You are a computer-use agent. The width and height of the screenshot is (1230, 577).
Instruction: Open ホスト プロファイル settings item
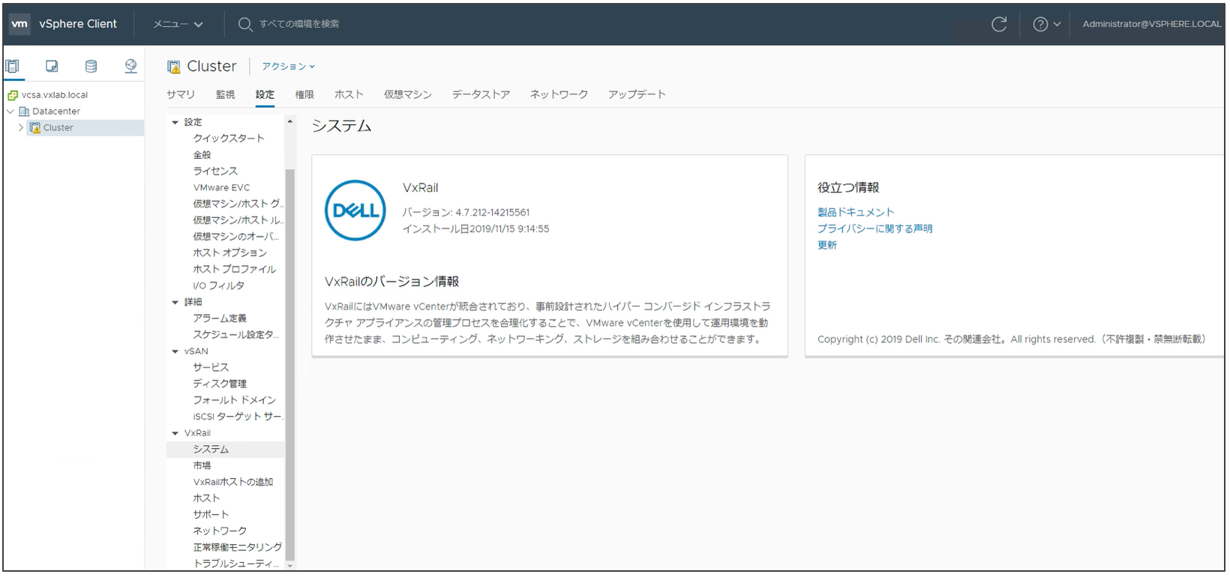pos(234,269)
